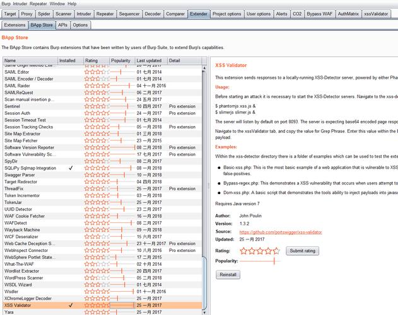Click the list scrollbar up arrow
398x315 pixels.
(x=204, y=68)
